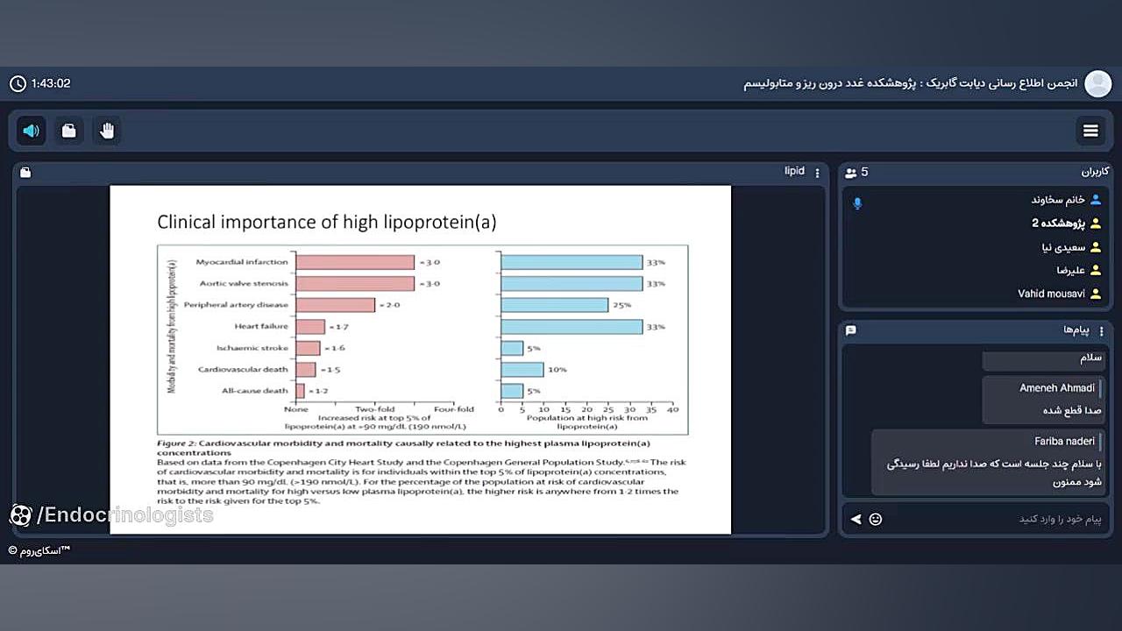Toggle the microphone icon beside خانم سخاوند
The height and width of the screenshot is (631, 1122).
[x=857, y=203]
